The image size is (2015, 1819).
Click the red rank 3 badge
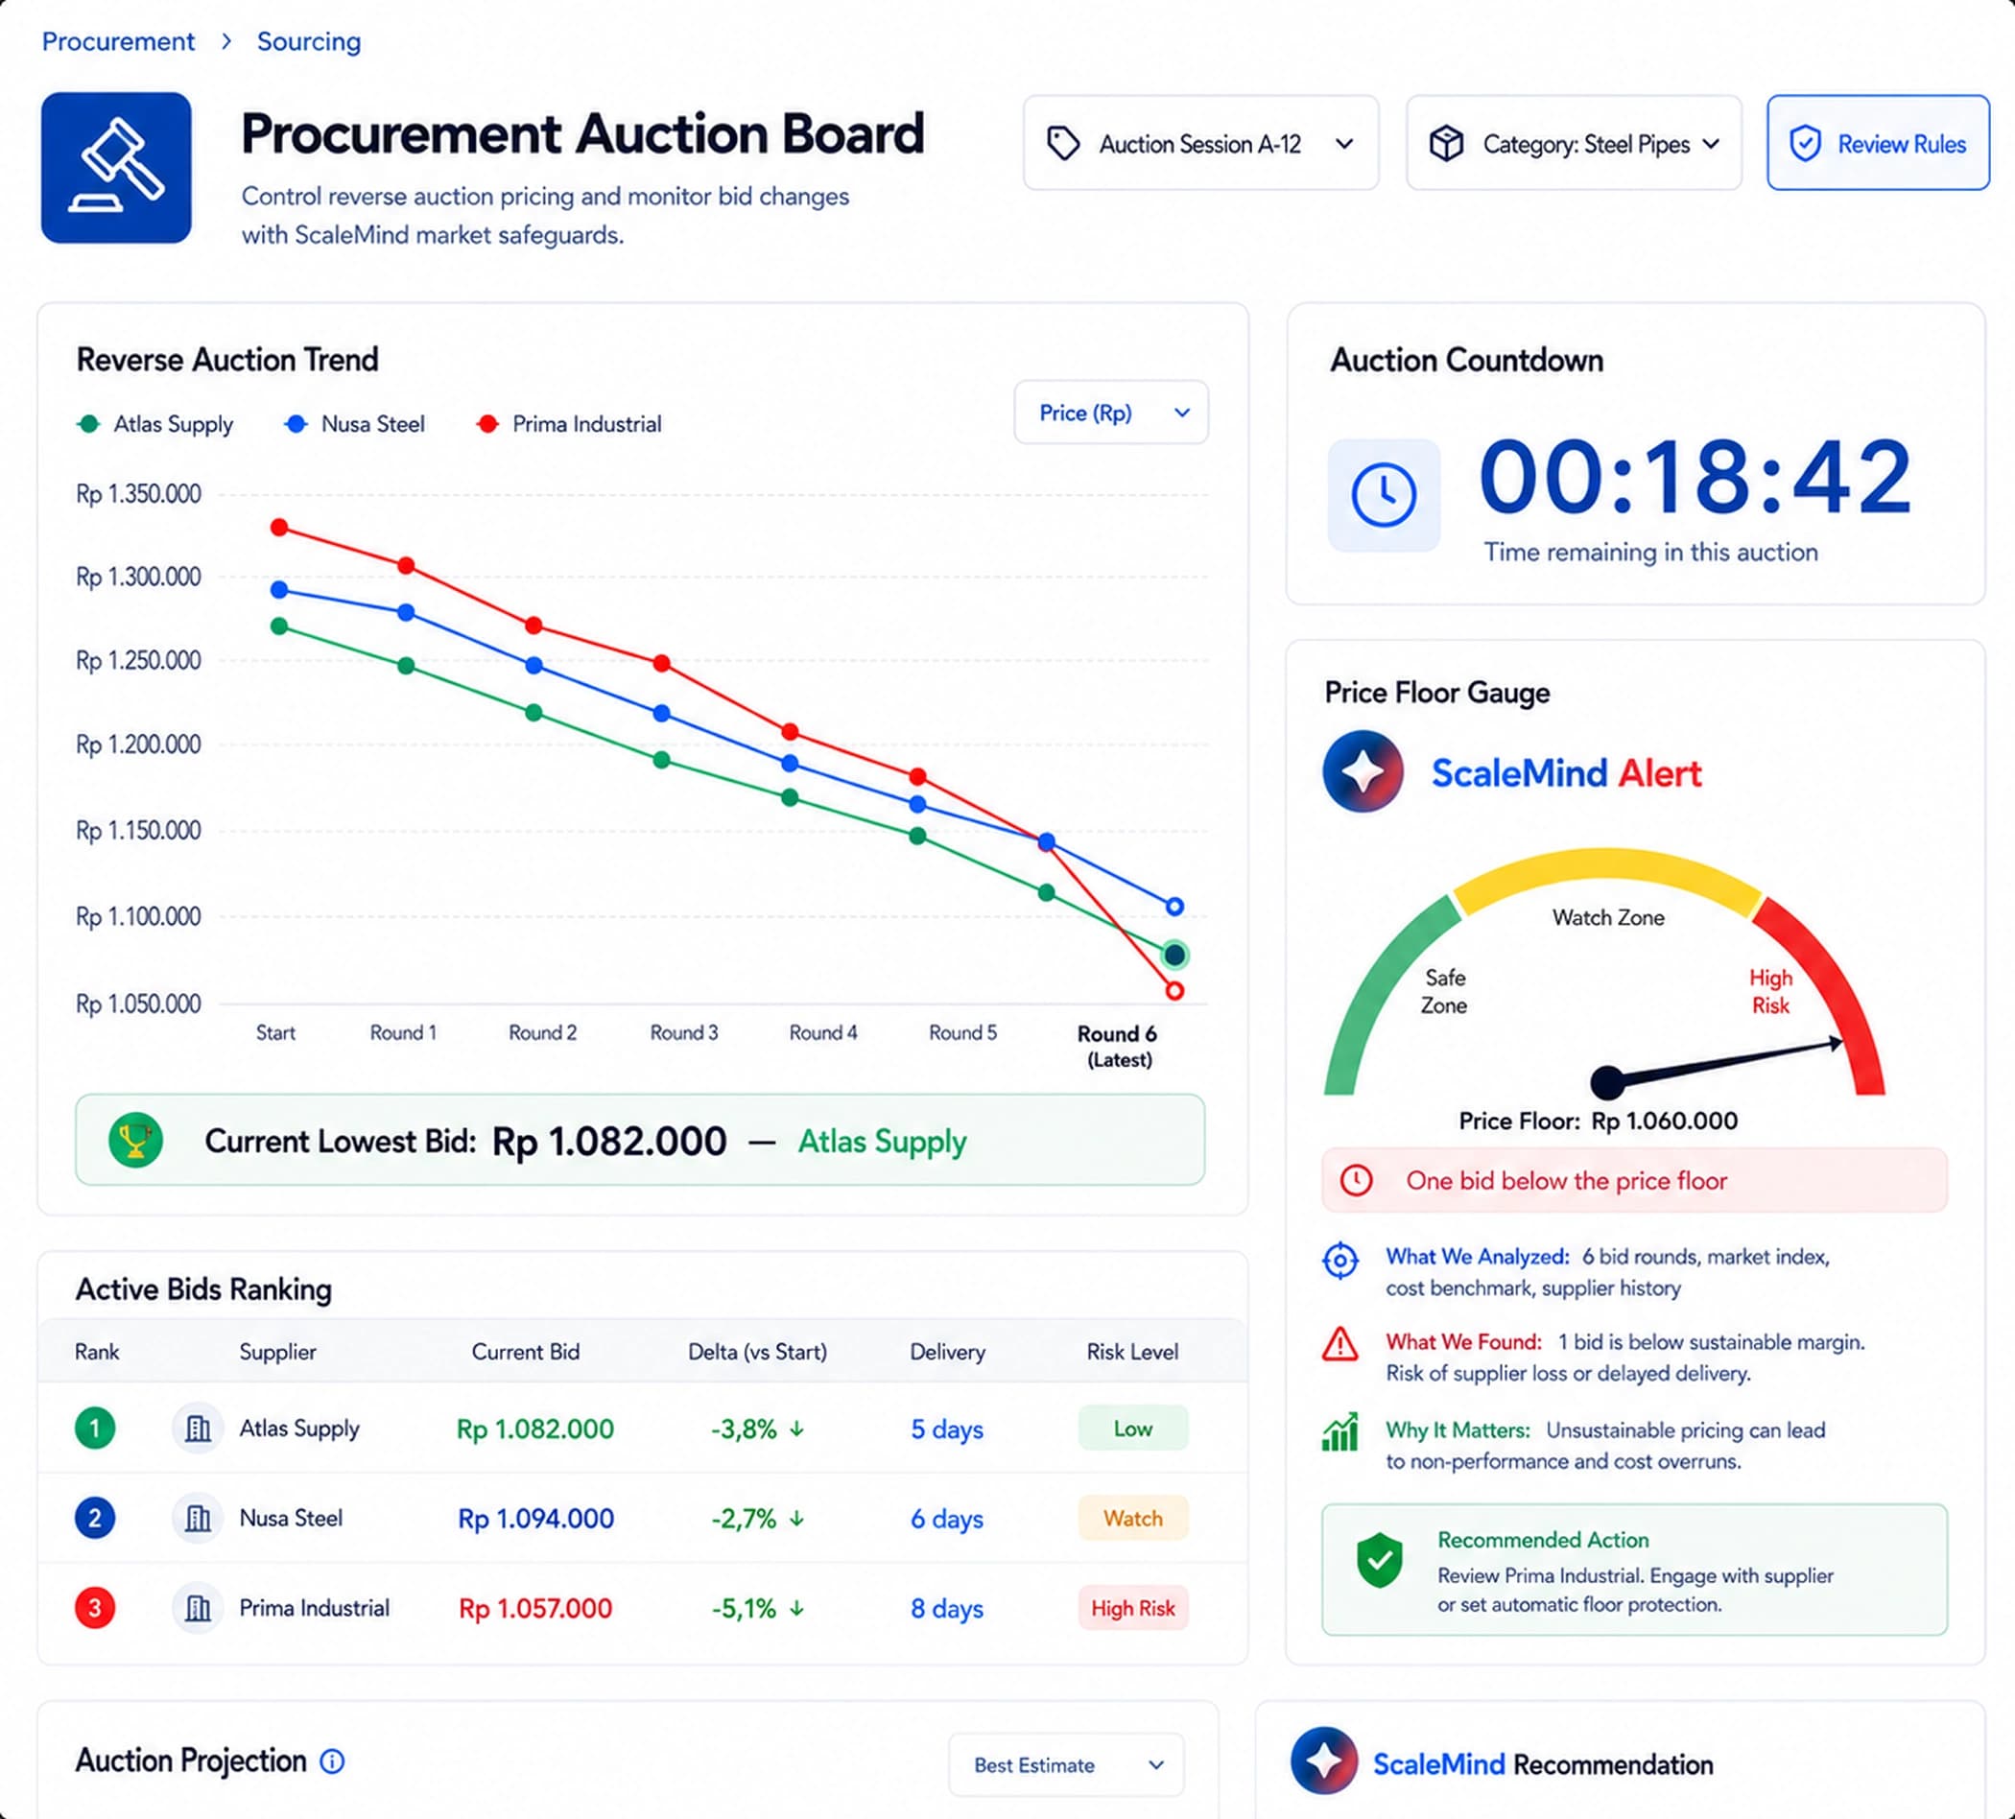pyautogui.click(x=95, y=1608)
